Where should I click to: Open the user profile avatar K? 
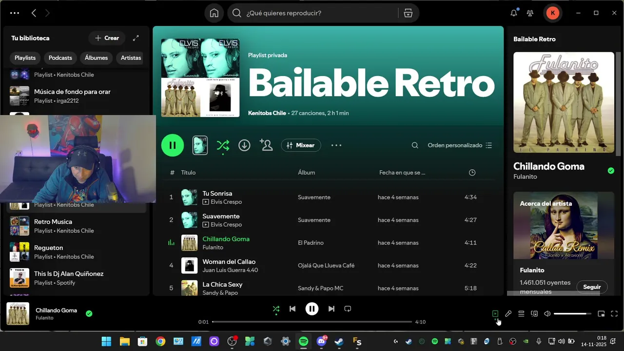point(552,13)
